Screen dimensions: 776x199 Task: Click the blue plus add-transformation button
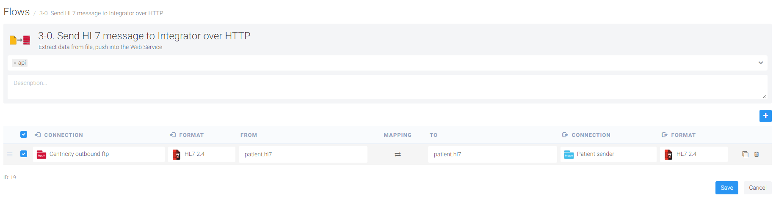click(x=765, y=116)
